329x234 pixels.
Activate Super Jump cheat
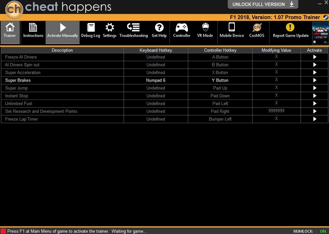click(314, 88)
